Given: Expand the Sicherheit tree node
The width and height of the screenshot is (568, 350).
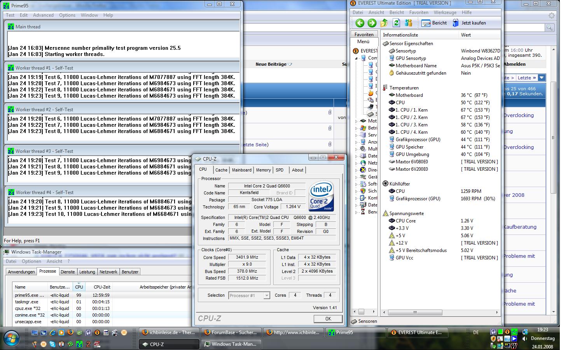Looking at the screenshot, I should tap(356, 191).
